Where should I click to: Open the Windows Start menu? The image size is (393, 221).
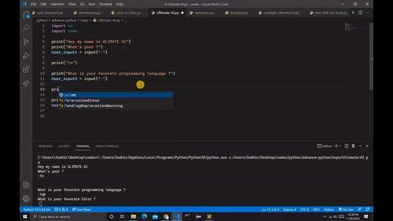pyautogui.click(x=25, y=217)
